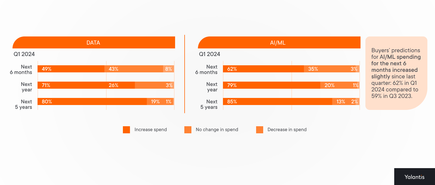Click the 20% segment in AI/ML next year

(x=339, y=85)
